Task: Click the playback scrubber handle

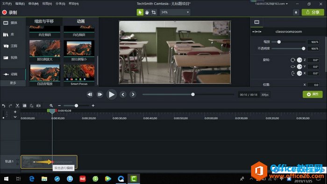Action: pyautogui.click(x=193, y=94)
